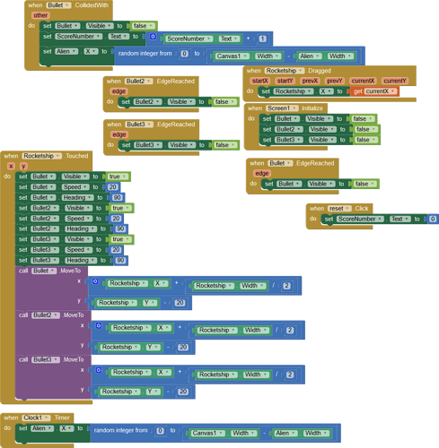Open Rocketship dropdown in Dragged event header
Viewport: 439px width, 448px height.
(x=285, y=71)
